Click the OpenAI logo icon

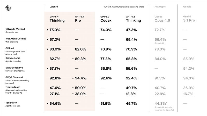8,8
